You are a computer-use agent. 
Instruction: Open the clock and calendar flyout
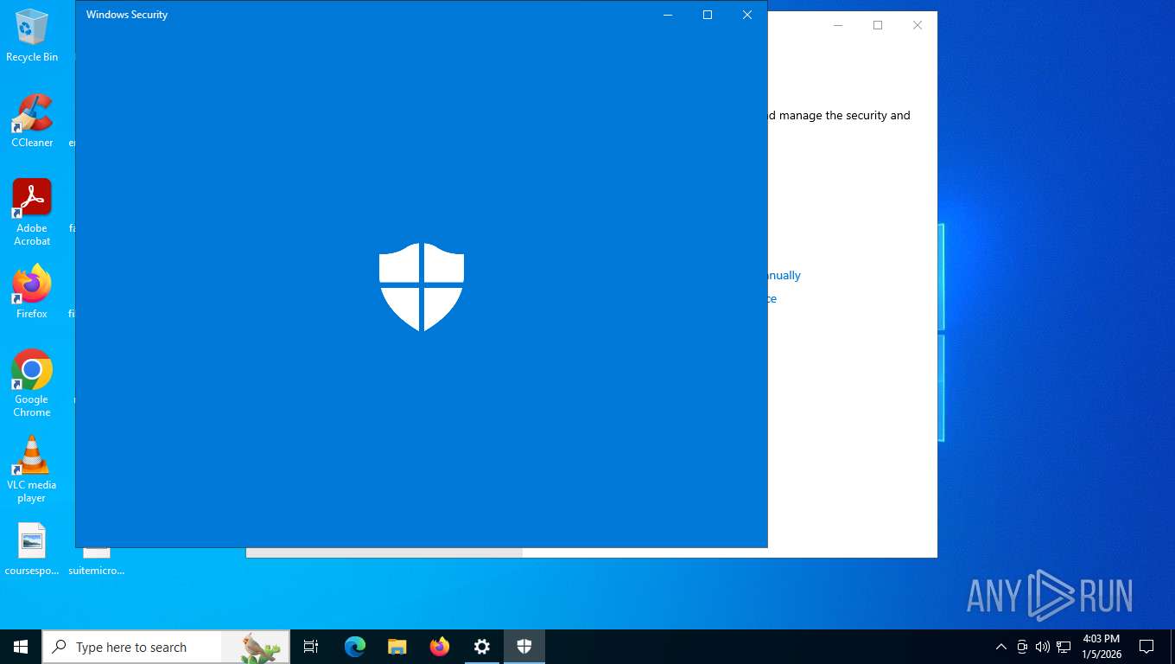tap(1102, 647)
